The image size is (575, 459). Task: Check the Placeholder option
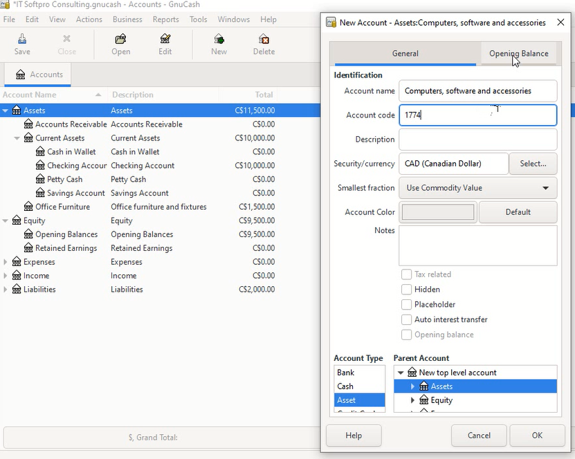pos(407,305)
